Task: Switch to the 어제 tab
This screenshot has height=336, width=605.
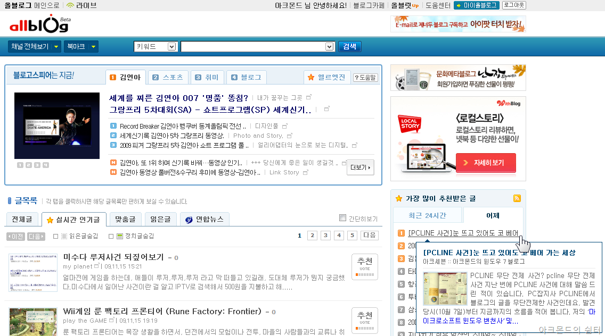Action: (493, 215)
